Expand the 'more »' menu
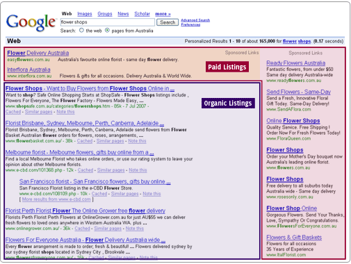Image resolution: width=351 pixels, height=264 pixels. [163, 14]
